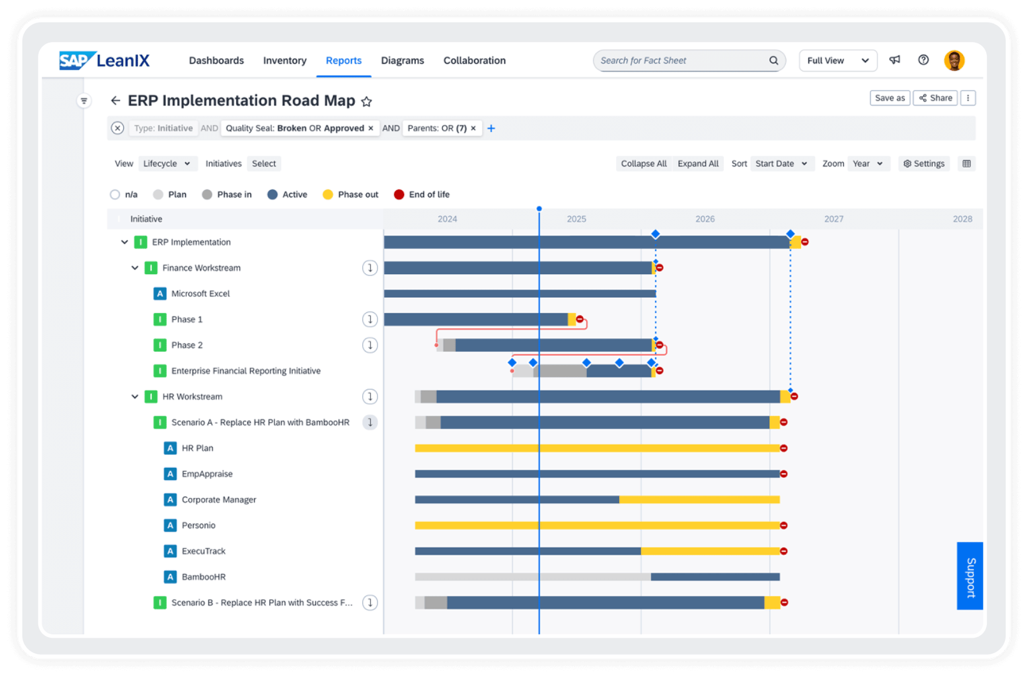Collapse the HR Workstream tree item
Image resolution: width=1028 pixels, height=677 pixels.
pyautogui.click(x=134, y=397)
